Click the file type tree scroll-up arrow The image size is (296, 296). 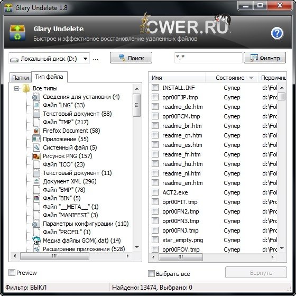click(137, 89)
